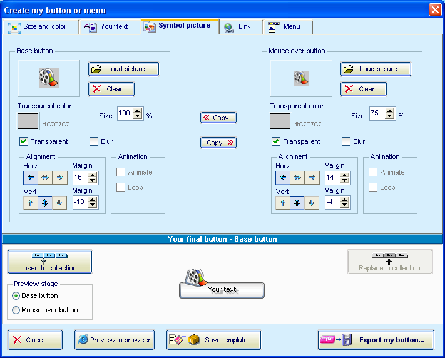Click base horizontal margin field 16
The height and width of the screenshot is (358, 445).
[81, 178]
